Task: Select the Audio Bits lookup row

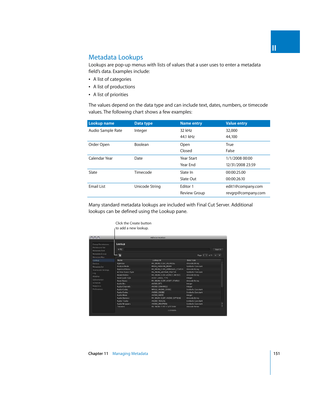Action: click(169, 284)
